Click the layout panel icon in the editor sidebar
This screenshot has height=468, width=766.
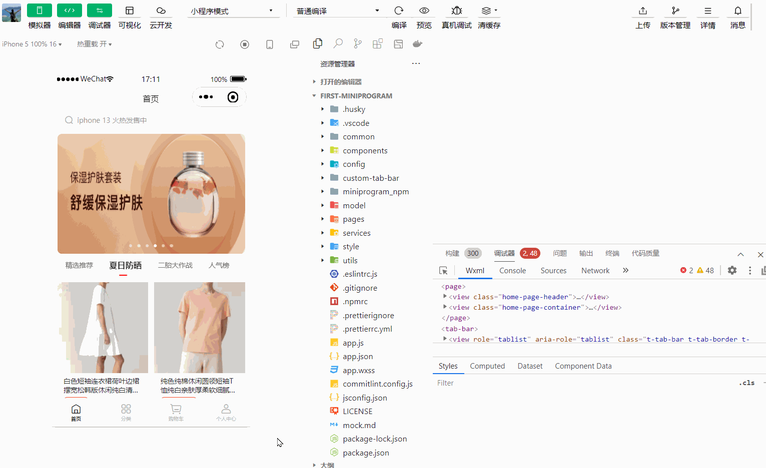(398, 44)
